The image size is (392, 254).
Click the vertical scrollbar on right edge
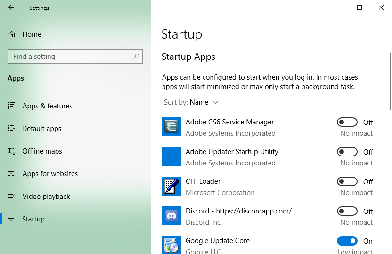point(390,81)
